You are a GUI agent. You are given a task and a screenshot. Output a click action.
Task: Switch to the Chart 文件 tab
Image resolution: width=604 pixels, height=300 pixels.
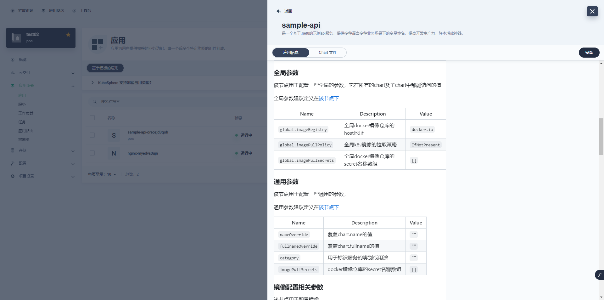[x=327, y=53]
